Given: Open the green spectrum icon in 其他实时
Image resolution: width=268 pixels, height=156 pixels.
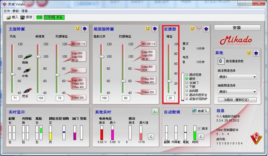Looking at the screenshot, I should [155, 111].
